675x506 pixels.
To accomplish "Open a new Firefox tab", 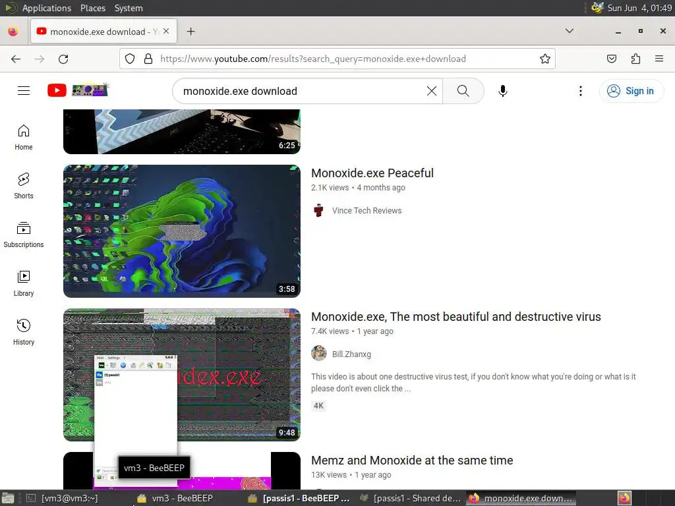I will (x=191, y=32).
